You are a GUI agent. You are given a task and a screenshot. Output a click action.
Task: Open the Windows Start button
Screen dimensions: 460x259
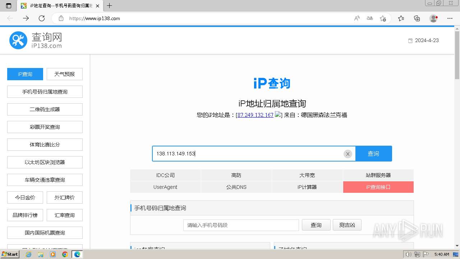(x=10, y=254)
